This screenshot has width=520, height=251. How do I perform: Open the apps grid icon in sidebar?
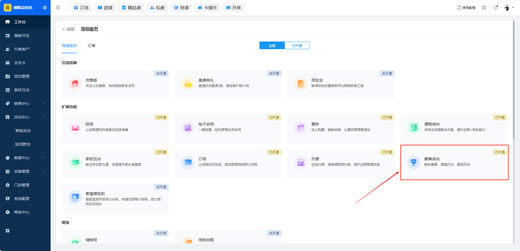coord(8,231)
